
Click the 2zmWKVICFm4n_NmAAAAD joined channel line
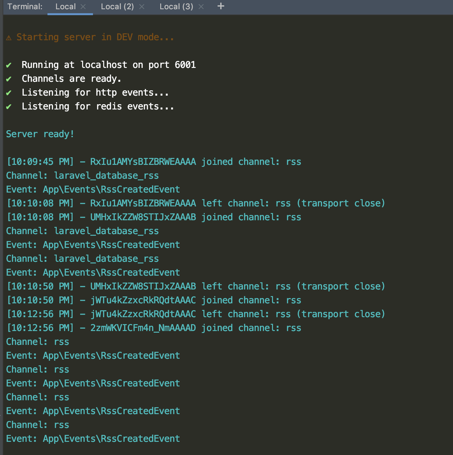[154, 328]
